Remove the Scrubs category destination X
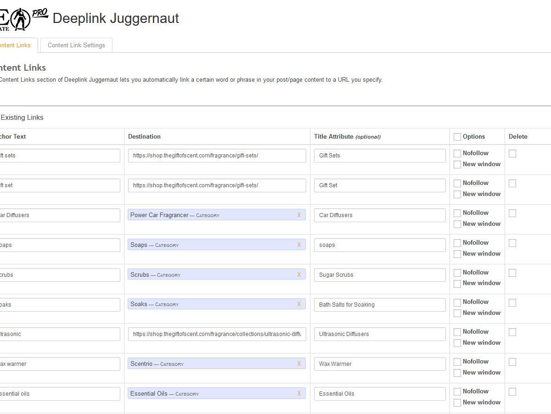The height and width of the screenshot is (414, 551). point(299,274)
